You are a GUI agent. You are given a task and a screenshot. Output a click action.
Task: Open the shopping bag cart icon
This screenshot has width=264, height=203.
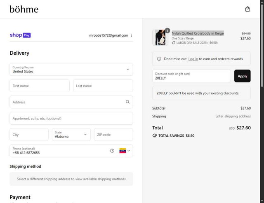247,9
